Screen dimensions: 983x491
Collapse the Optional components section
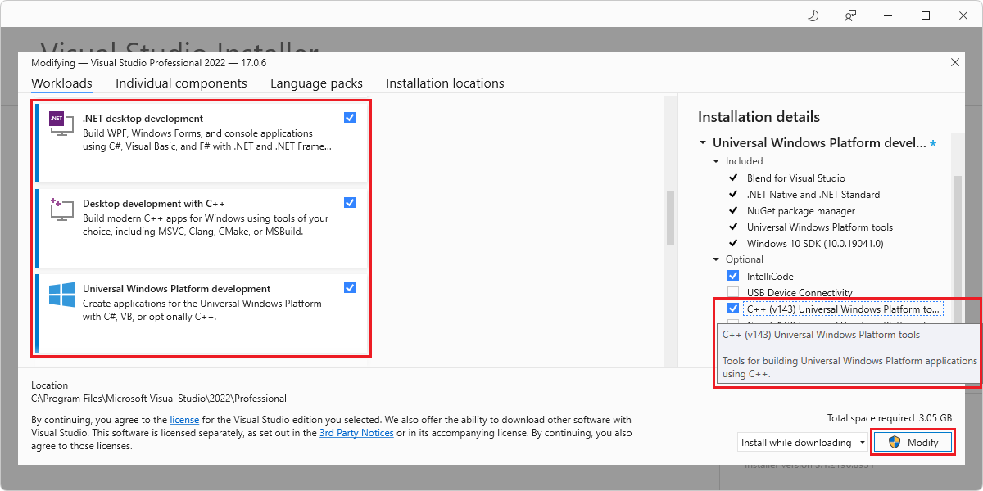pyautogui.click(x=716, y=259)
